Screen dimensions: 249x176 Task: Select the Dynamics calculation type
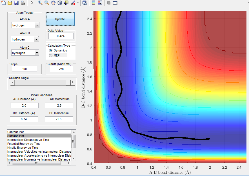coord(51,50)
